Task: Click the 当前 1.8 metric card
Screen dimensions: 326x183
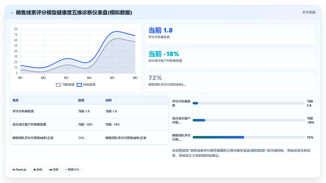Action: [230, 34]
